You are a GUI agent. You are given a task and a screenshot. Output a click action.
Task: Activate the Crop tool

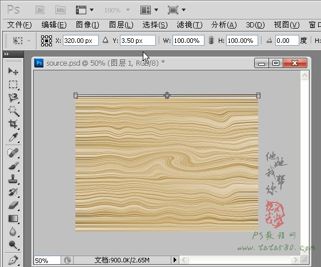point(13,123)
